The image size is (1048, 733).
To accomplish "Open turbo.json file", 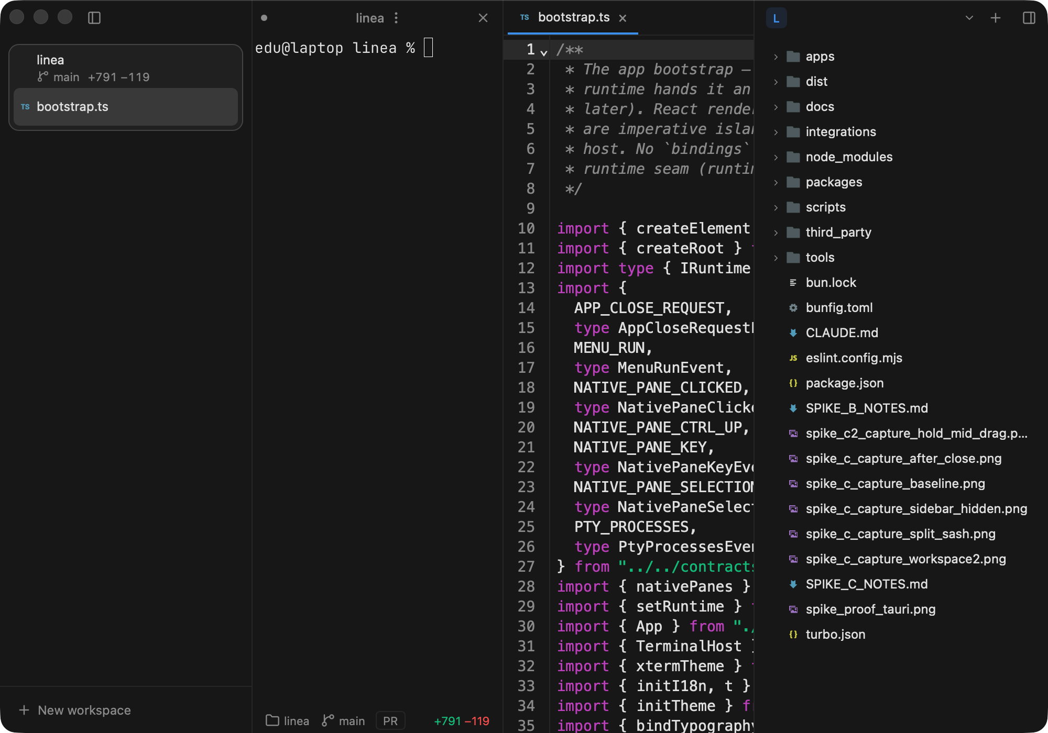I will [901, 635].
